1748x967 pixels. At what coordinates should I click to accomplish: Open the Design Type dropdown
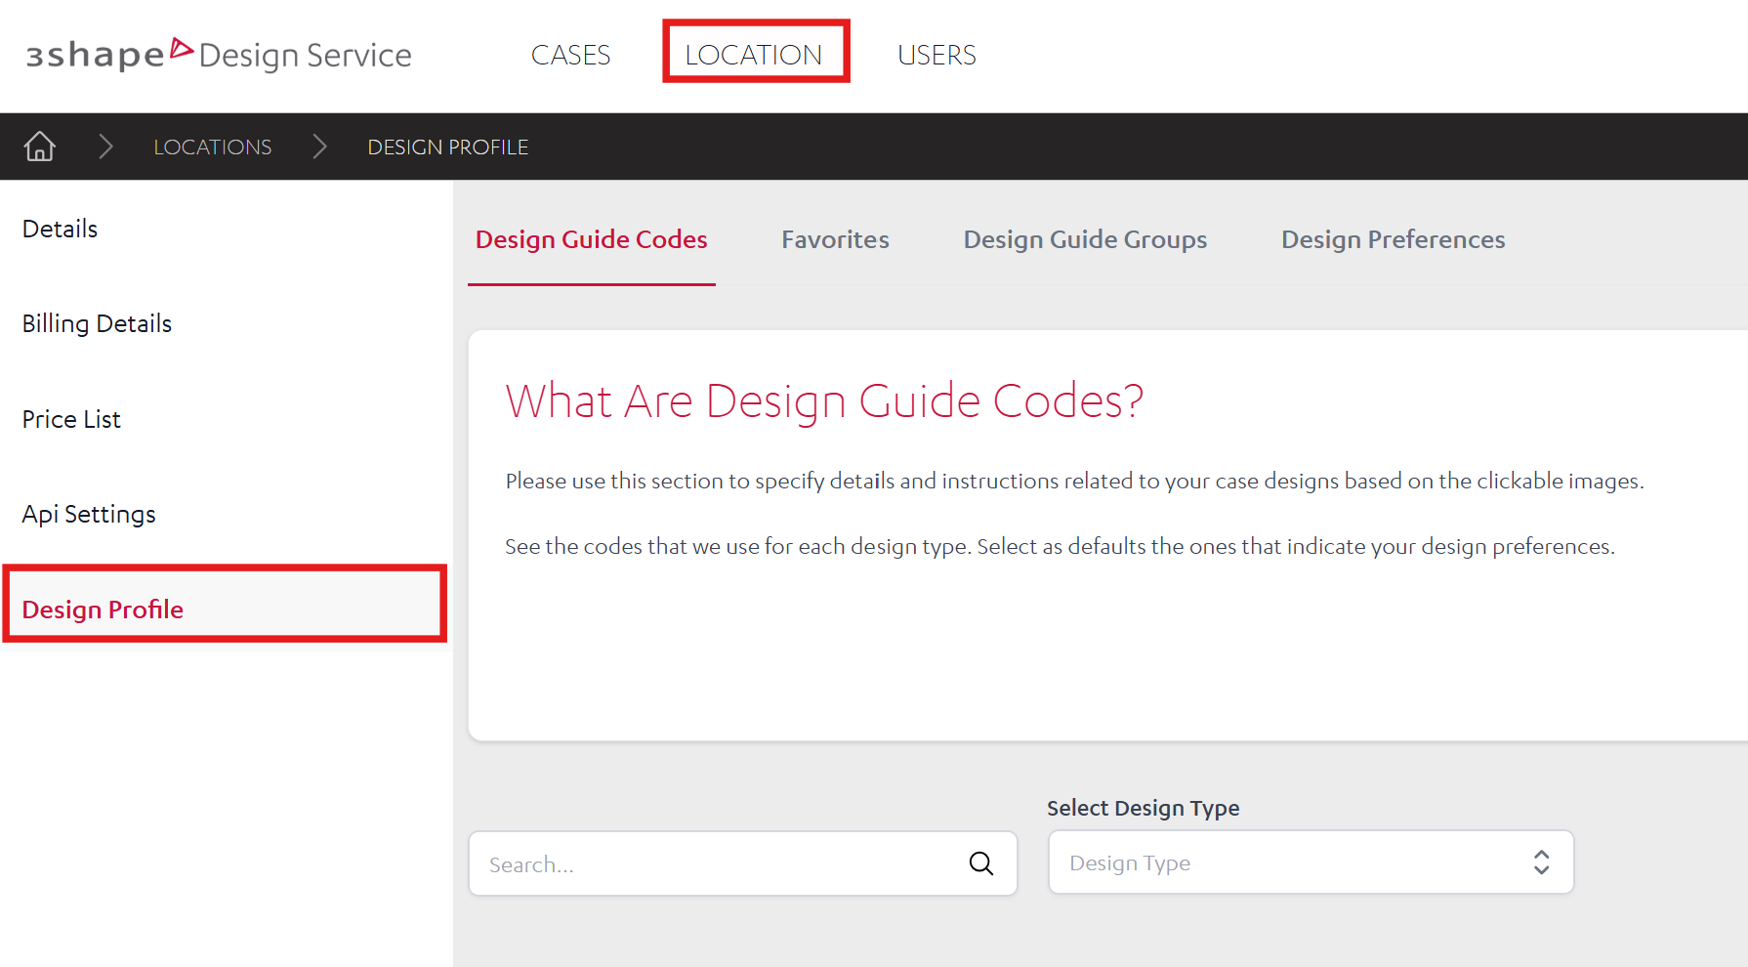tap(1311, 862)
